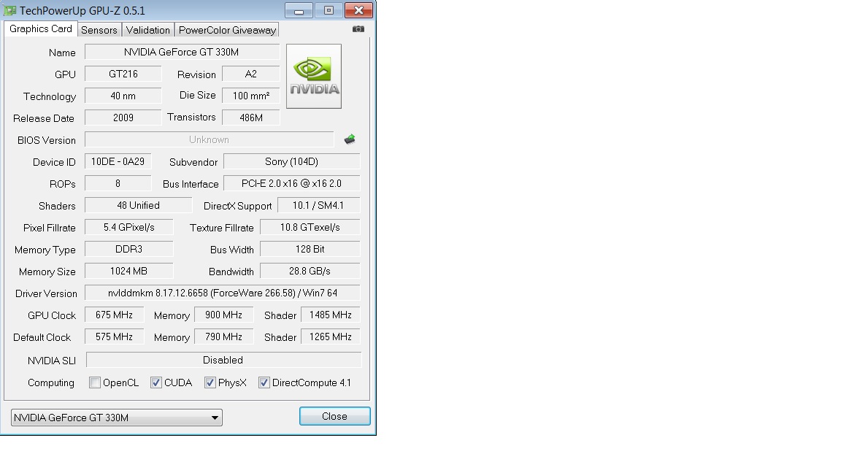Click the Texture Fillrate field 10.8 GTexel/s
Image resolution: width=841 pixels, height=473 pixels.
point(310,228)
